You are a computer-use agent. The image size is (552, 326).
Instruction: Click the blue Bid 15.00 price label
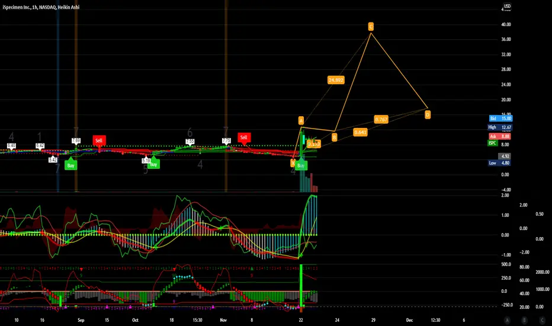(500, 119)
